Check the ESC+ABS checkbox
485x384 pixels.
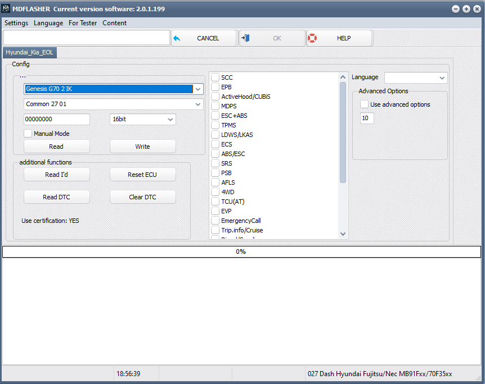[x=215, y=116]
